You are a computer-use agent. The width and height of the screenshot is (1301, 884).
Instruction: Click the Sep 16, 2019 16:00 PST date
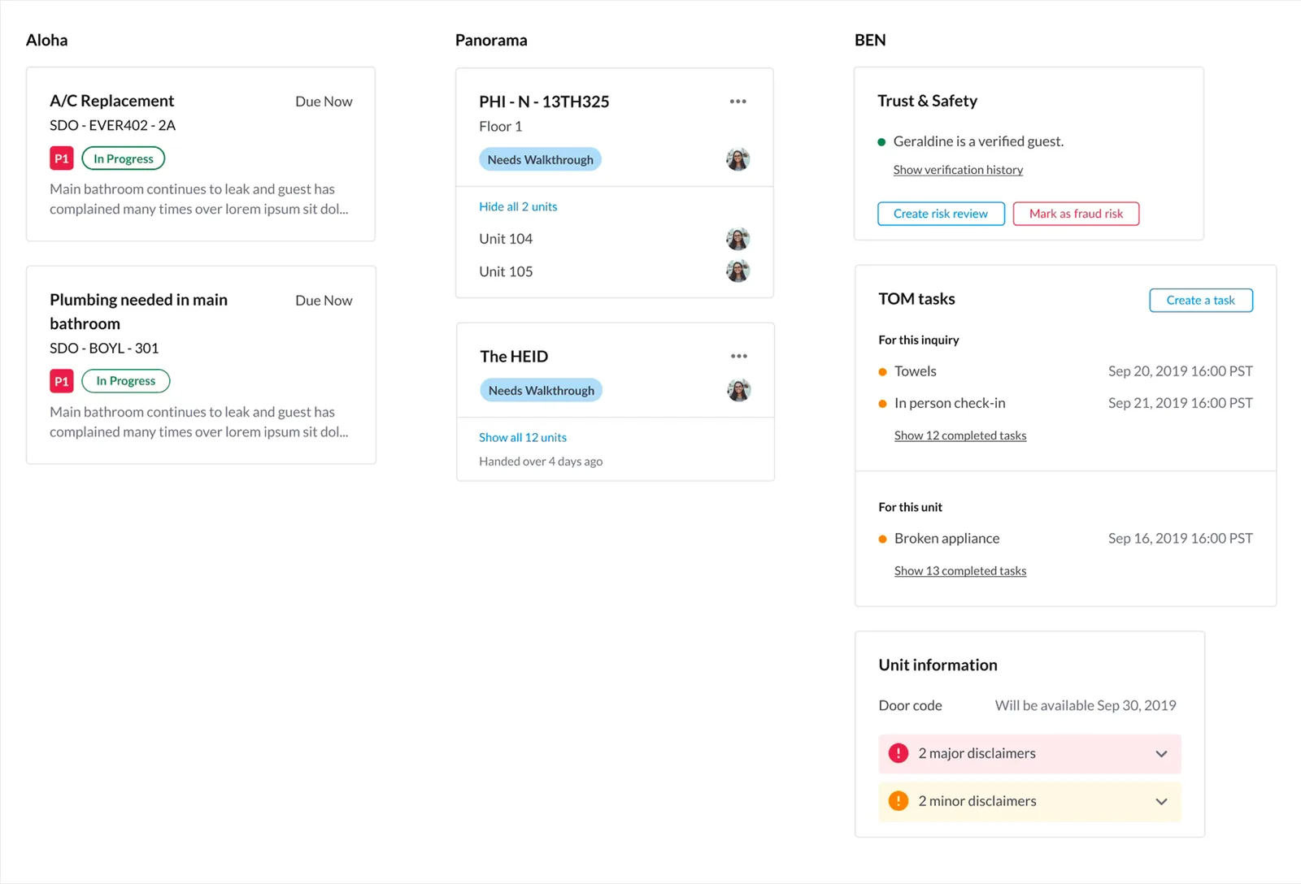pos(1180,539)
